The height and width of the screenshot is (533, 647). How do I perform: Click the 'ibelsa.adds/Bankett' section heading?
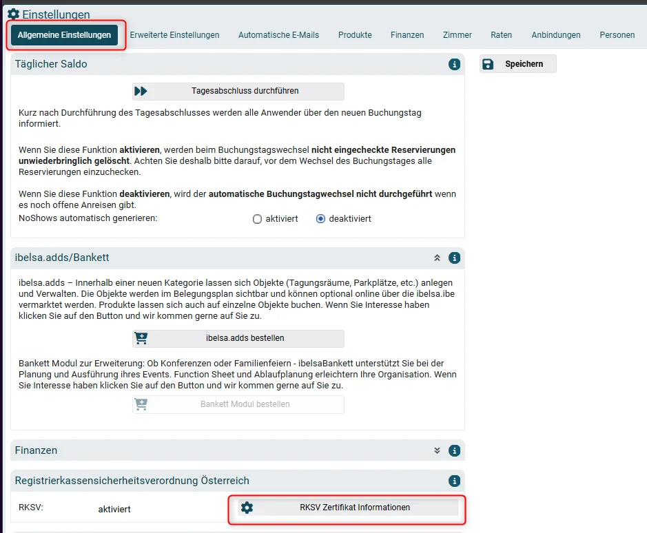pos(62,258)
